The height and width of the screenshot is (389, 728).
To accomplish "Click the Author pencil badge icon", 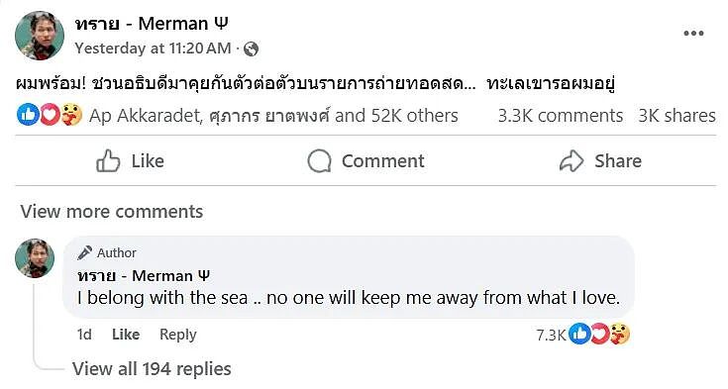I will click(x=84, y=252).
